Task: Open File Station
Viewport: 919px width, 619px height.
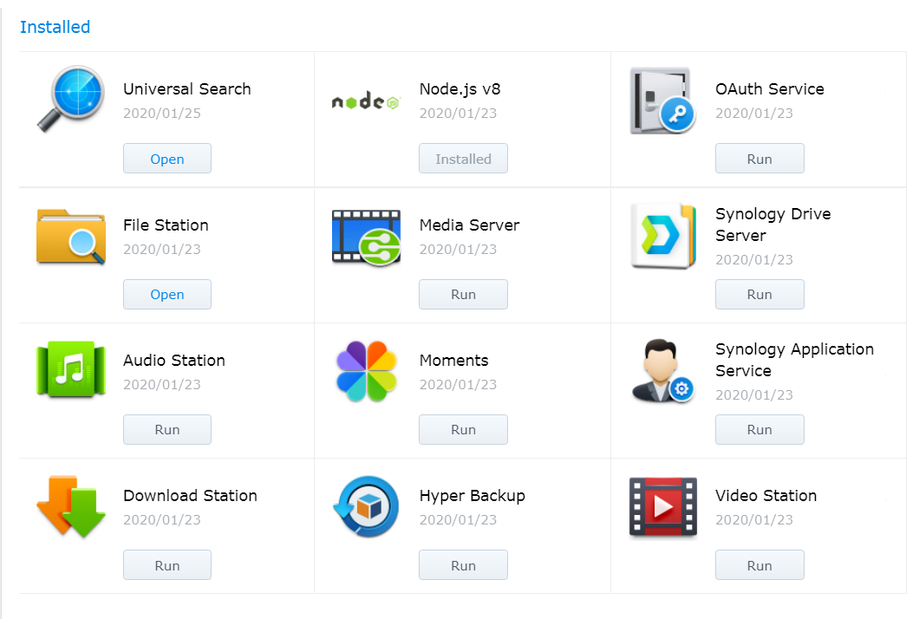Action: (166, 294)
